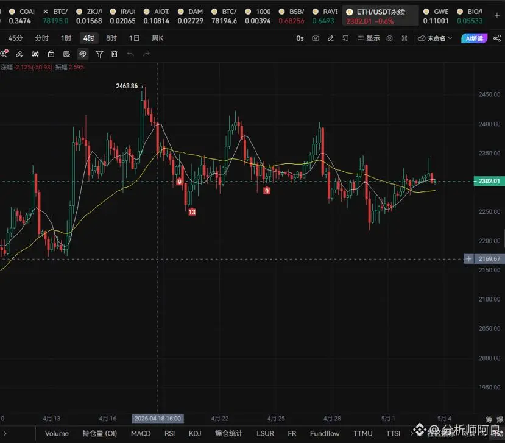Viewport: 505px width, 443px height.
Task: Add a new symbol tab with plus
Action: point(497,15)
